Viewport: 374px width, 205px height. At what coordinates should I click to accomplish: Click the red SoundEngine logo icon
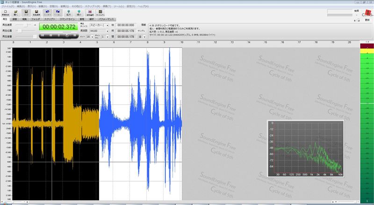[368, 13]
